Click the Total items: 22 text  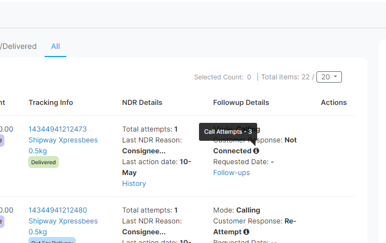pyautogui.click(x=285, y=77)
